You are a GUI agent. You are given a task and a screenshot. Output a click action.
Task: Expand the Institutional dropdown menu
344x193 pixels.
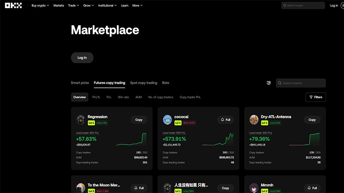107,6
